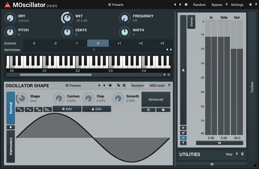
Task: Zoom out the piano keyboard
Action: click(169, 74)
